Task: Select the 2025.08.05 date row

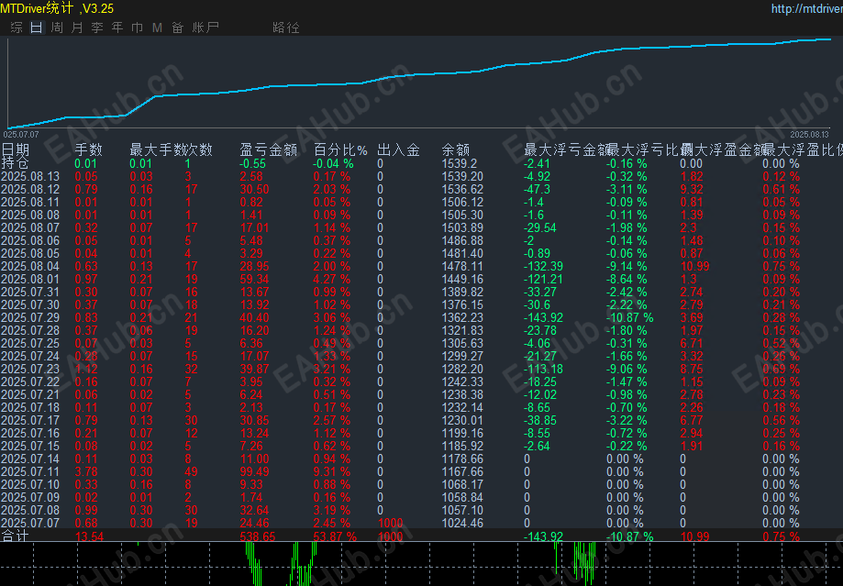Action: (x=30, y=254)
